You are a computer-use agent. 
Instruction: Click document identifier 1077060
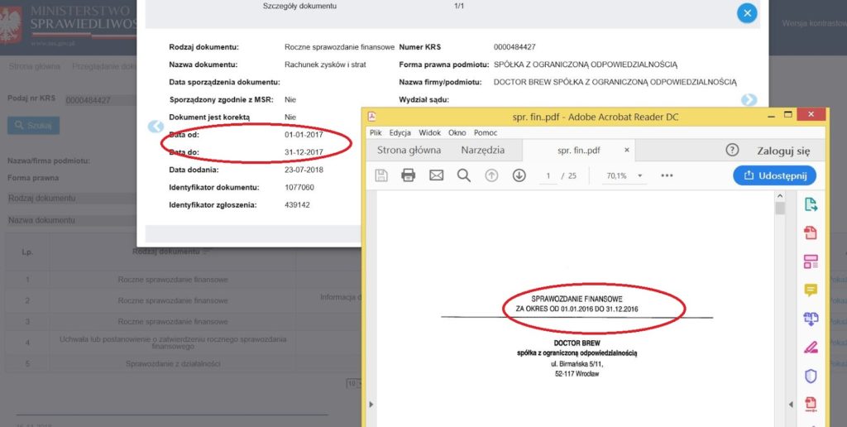coord(299,188)
